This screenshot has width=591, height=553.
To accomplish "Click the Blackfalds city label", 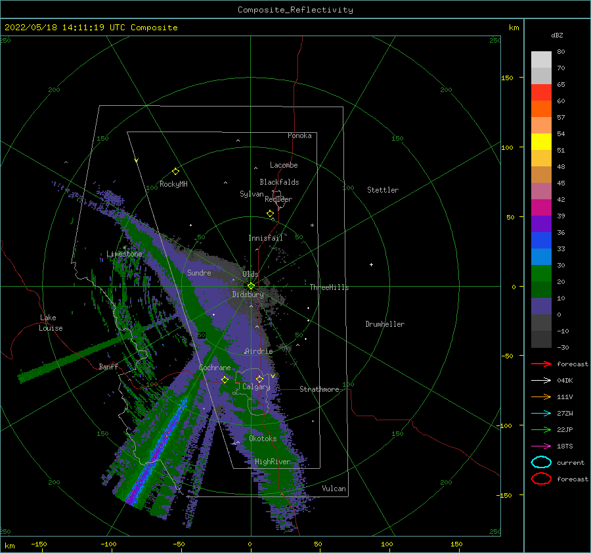I will [279, 182].
